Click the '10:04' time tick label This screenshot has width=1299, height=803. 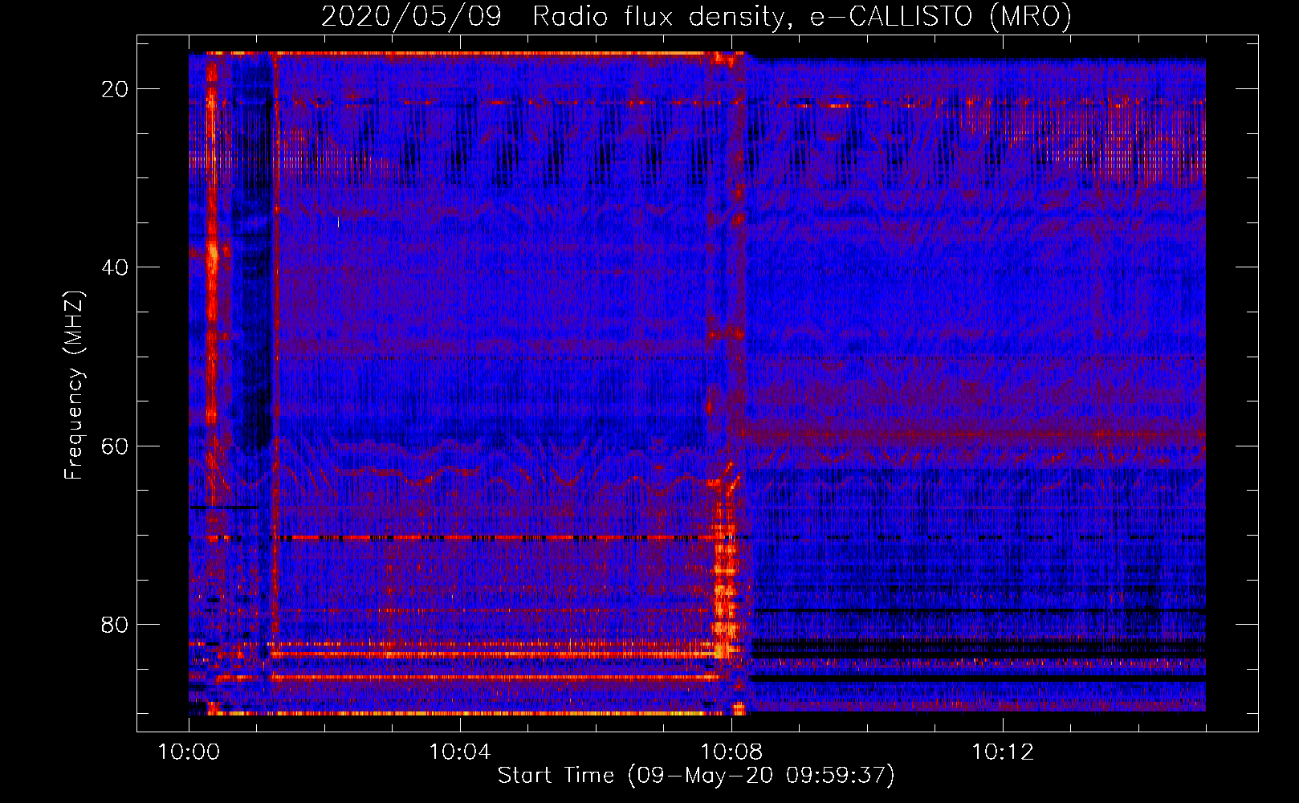click(460, 752)
